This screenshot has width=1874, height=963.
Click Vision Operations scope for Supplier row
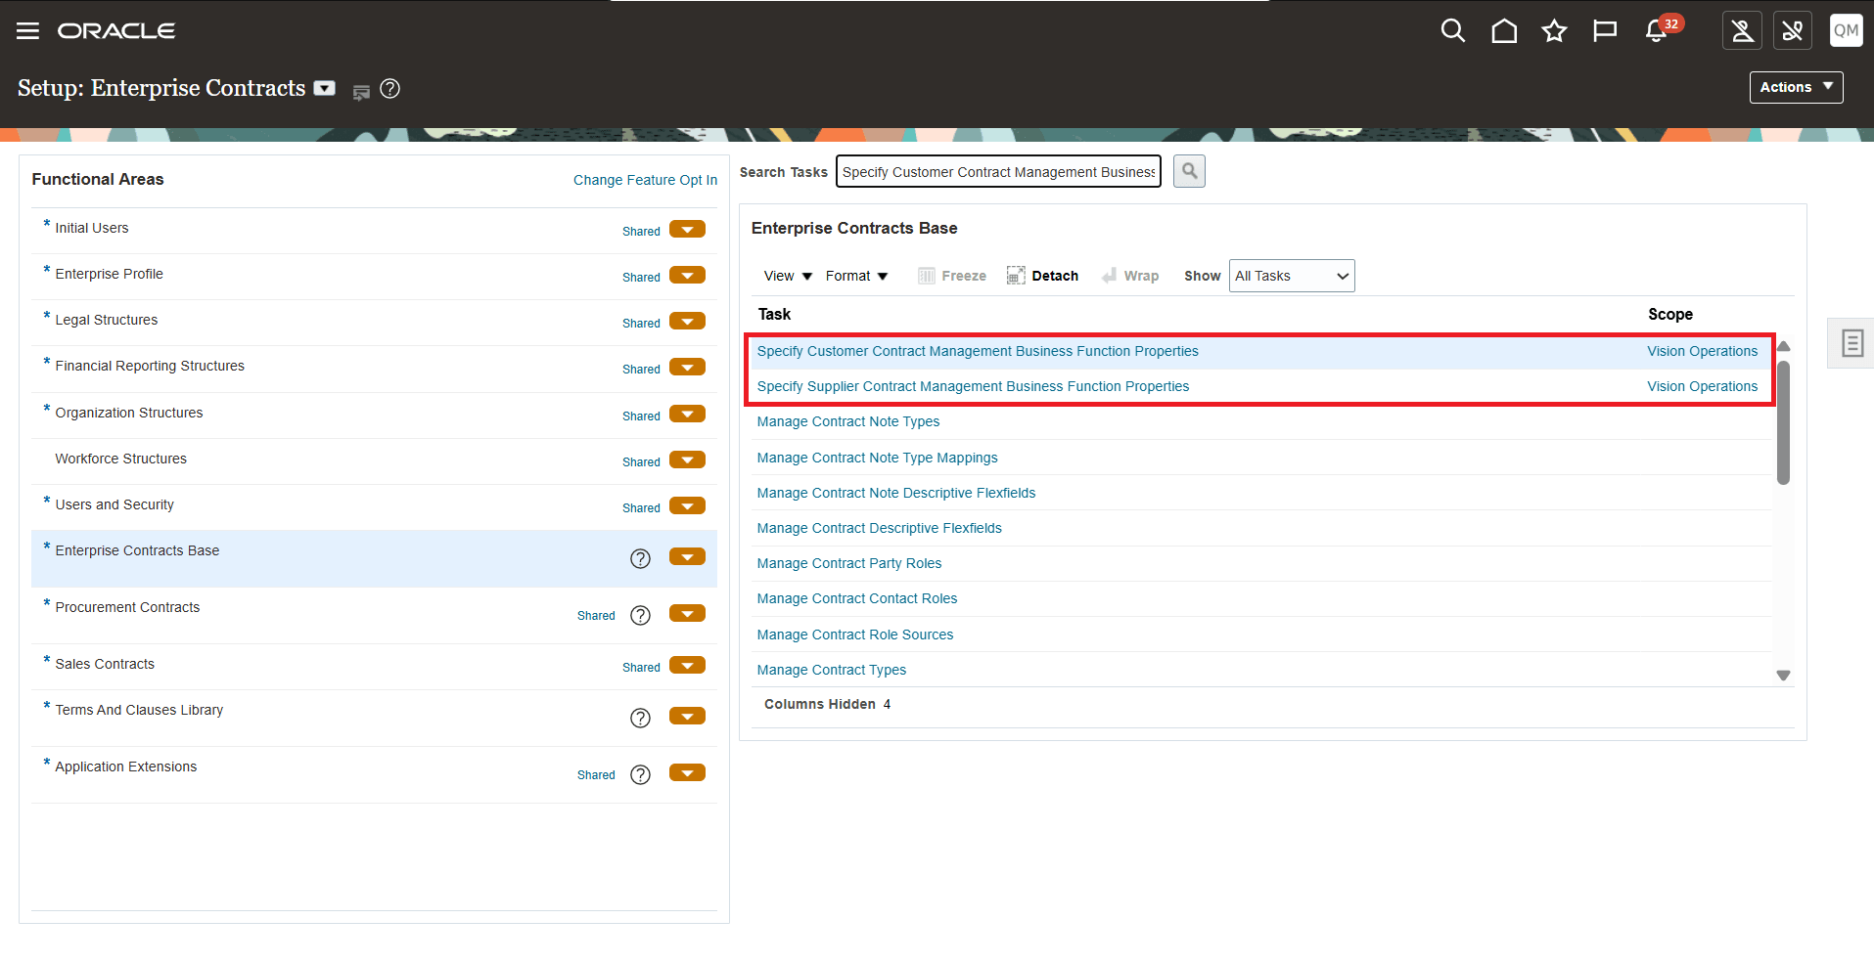(x=1702, y=386)
